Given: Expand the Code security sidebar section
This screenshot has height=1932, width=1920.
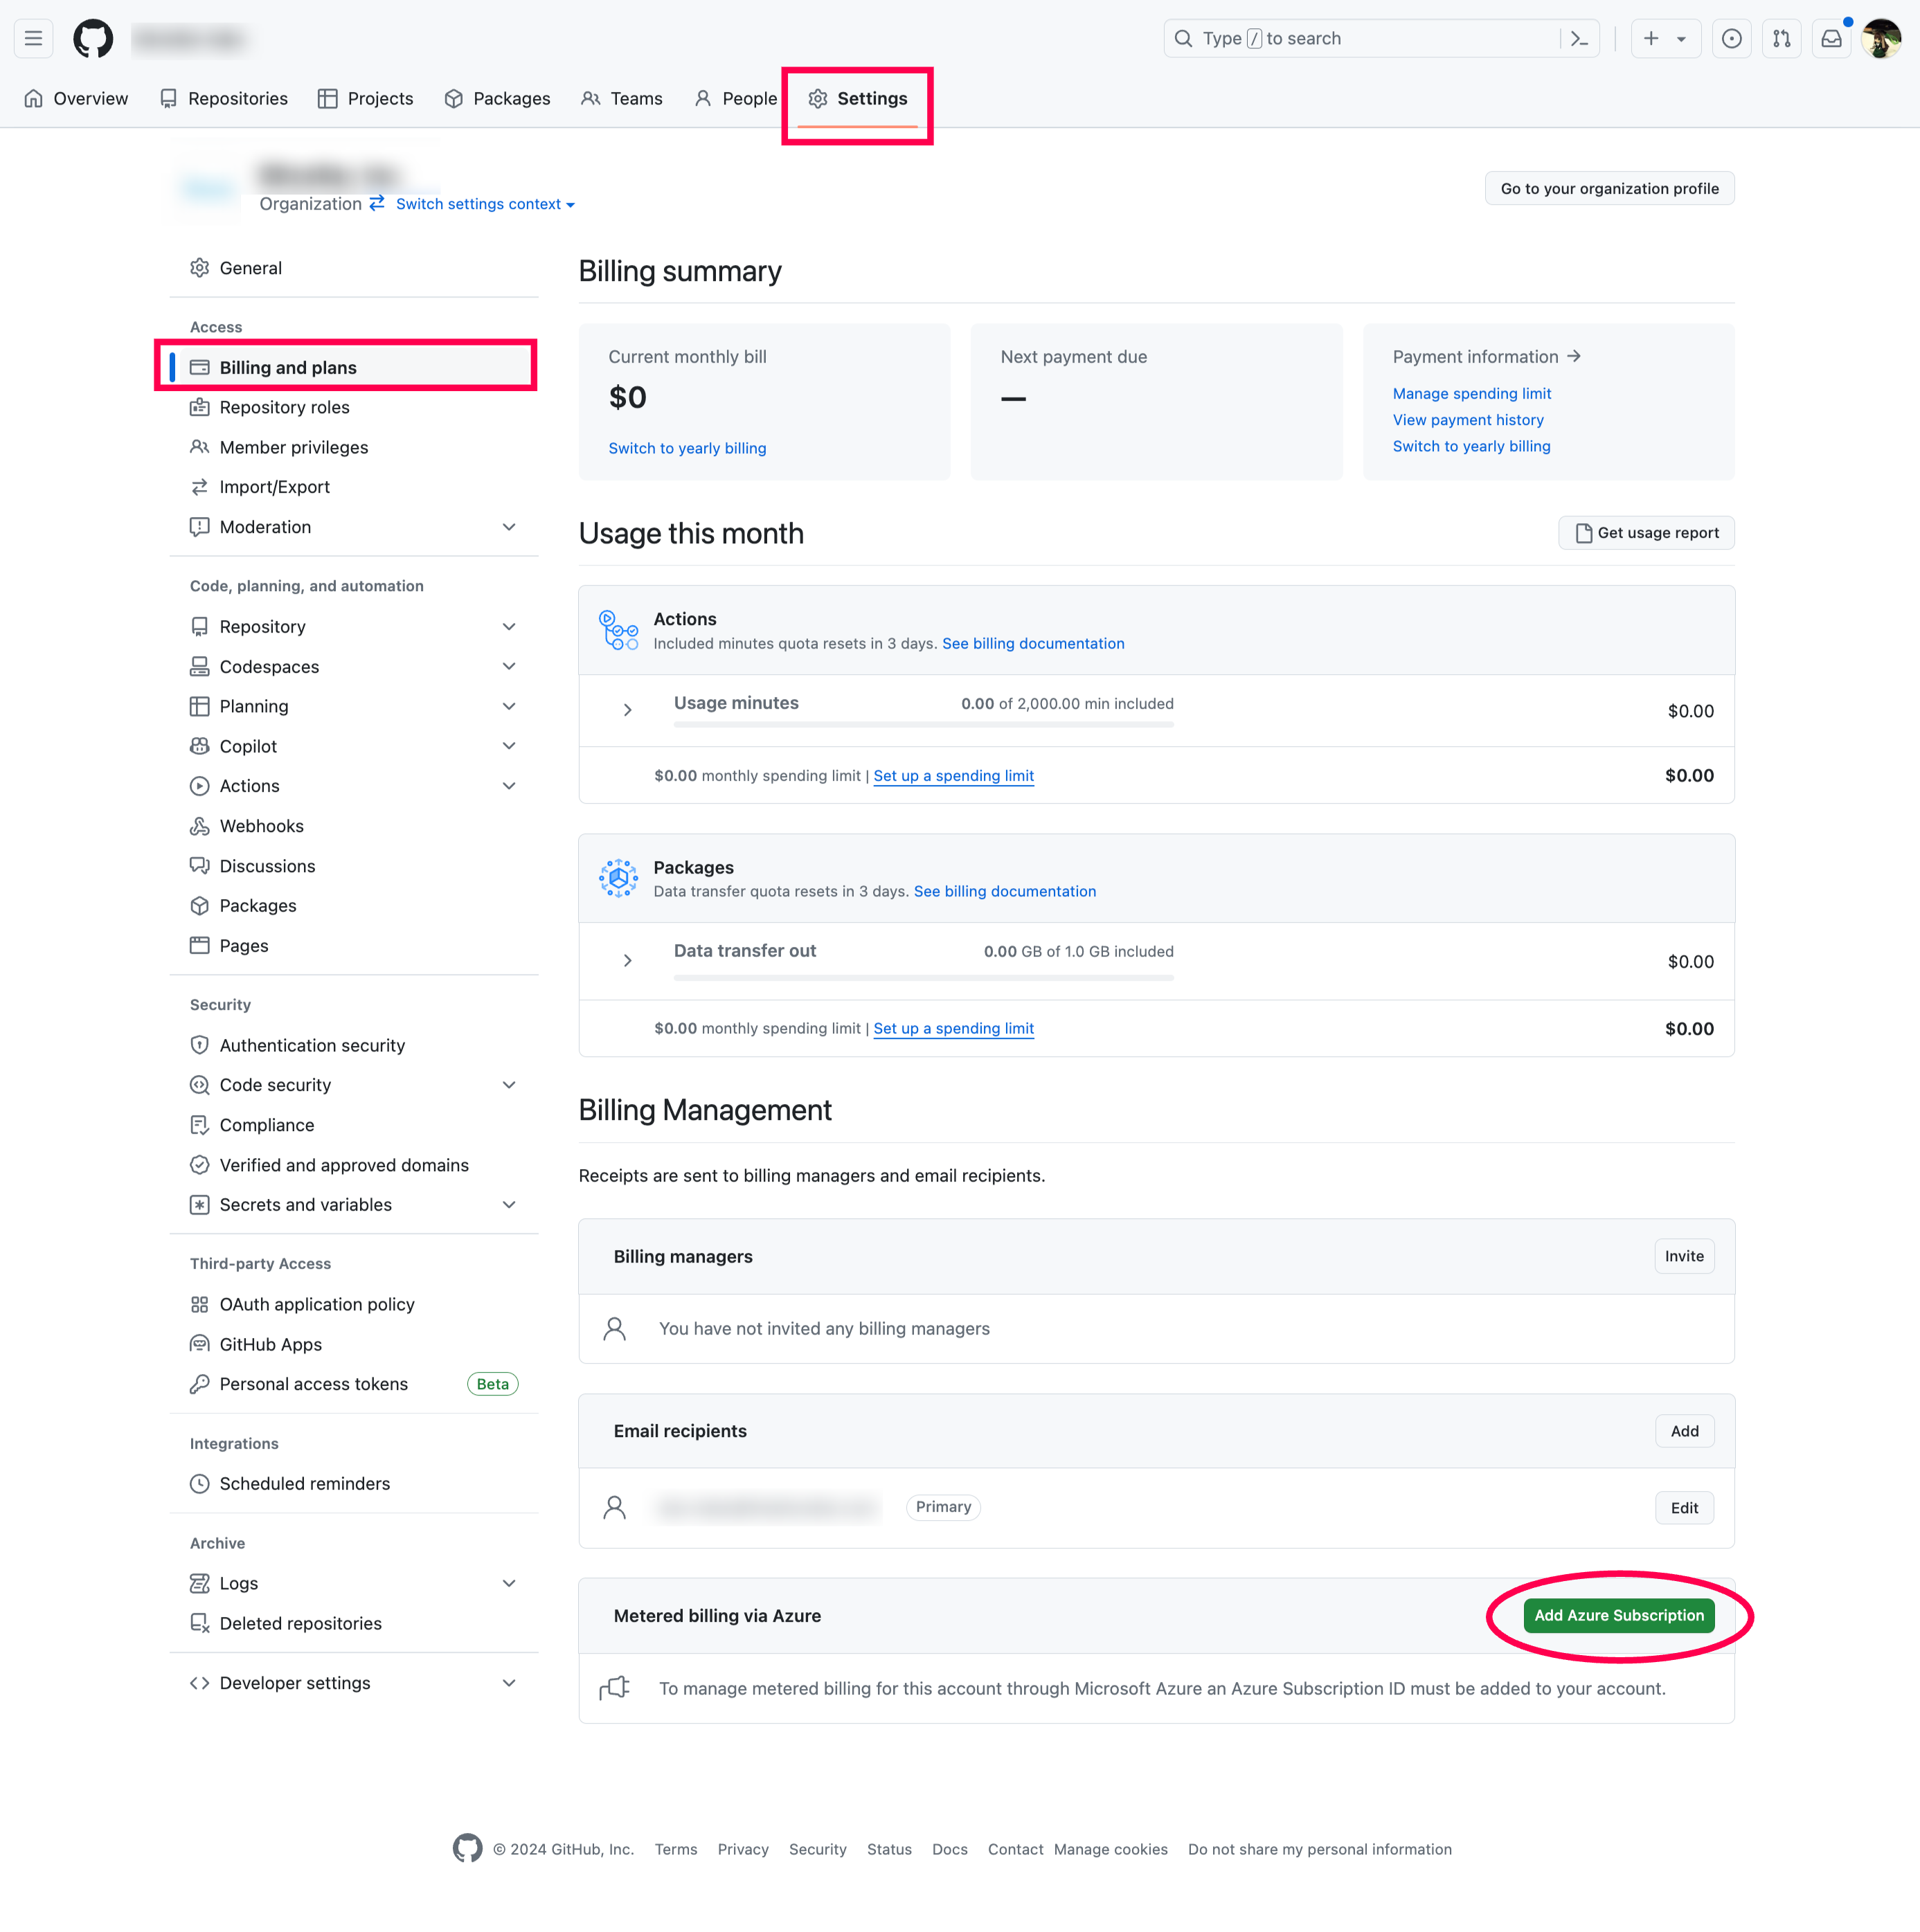Looking at the screenshot, I should pos(509,1085).
